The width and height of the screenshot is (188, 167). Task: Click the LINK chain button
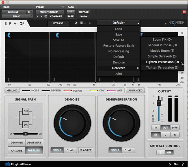pos(12,91)
